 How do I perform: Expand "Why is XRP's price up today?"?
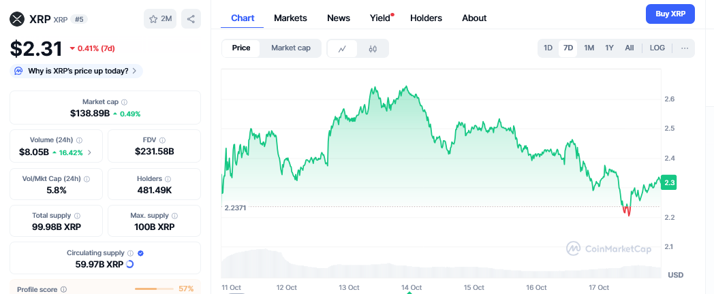click(x=76, y=70)
